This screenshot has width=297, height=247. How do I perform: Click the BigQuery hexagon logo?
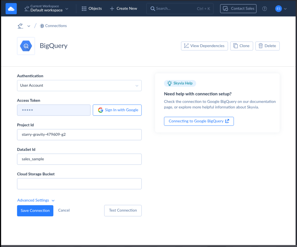coord(26,46)
